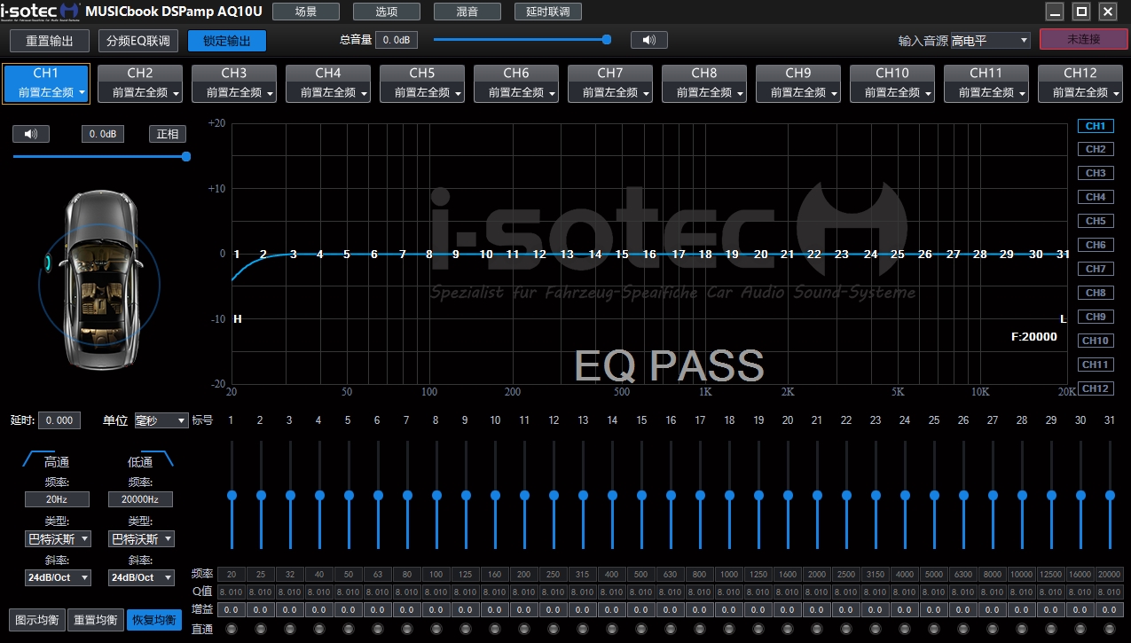1131x643 pixels.
Task: Click the 重置均衡 reset EQ button
Action: pos(96,620)
